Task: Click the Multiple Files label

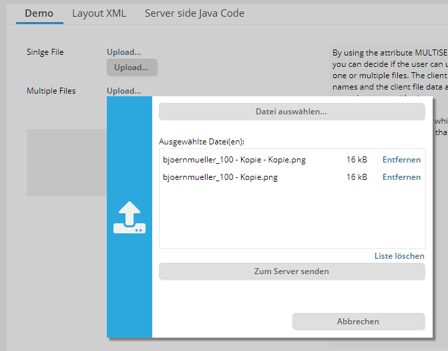Action: click(51, 91)
